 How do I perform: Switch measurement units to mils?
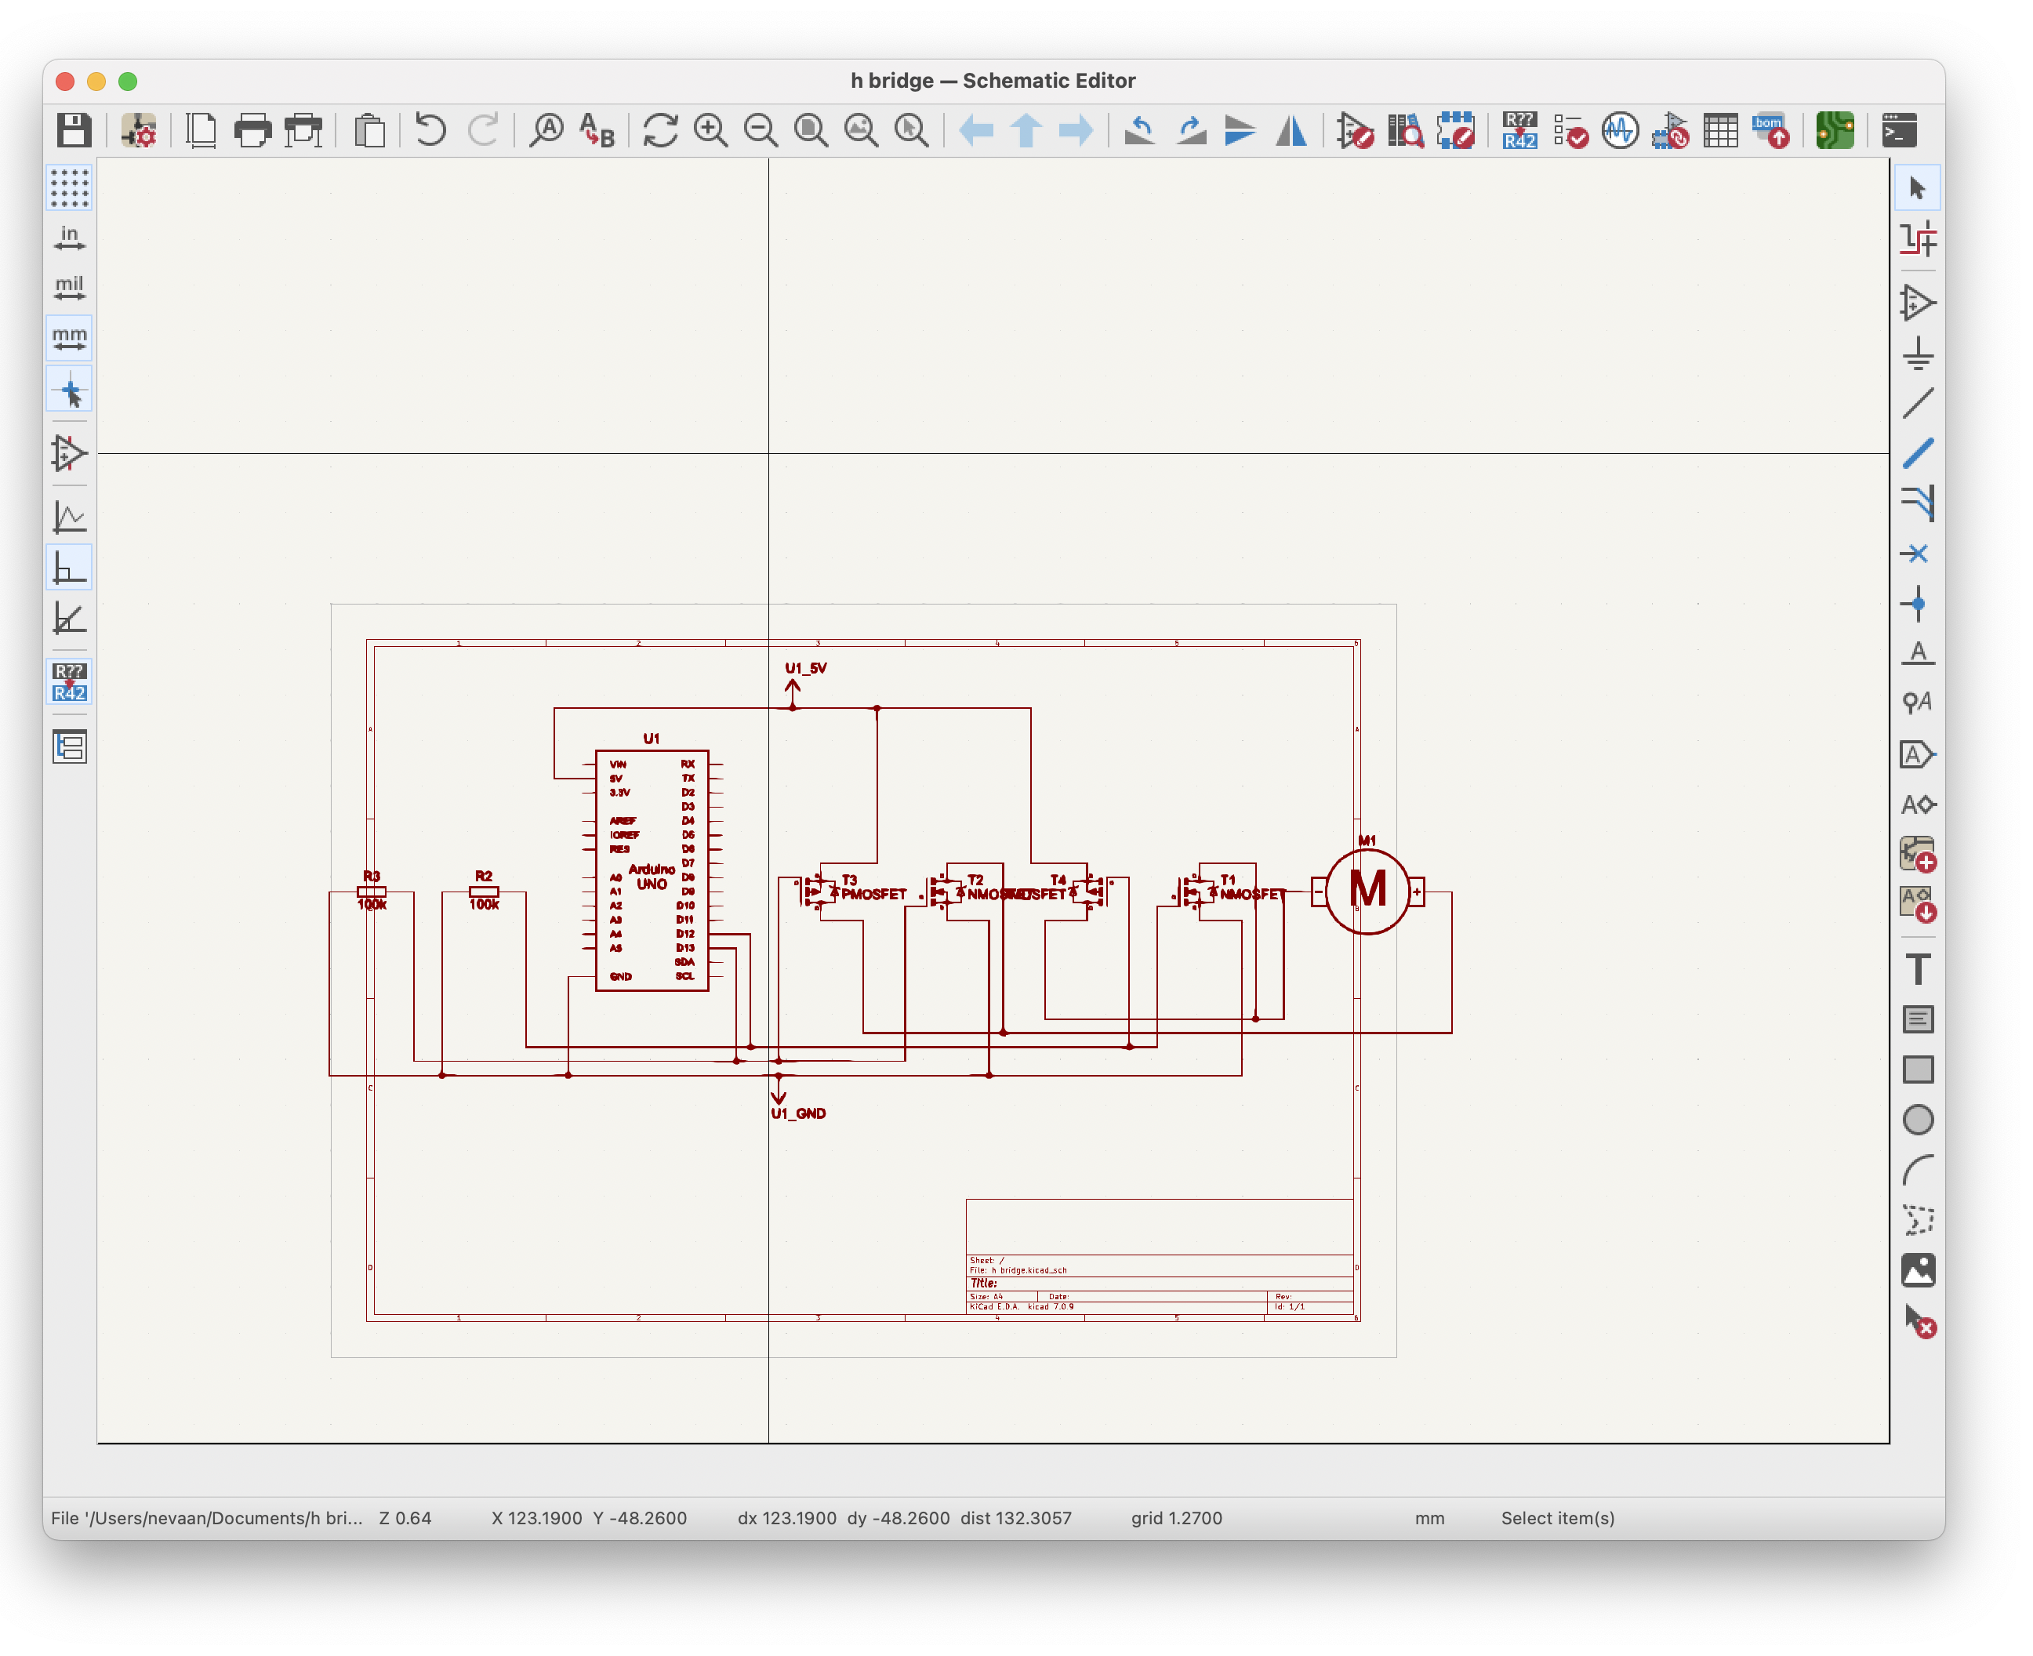[70, 287]
